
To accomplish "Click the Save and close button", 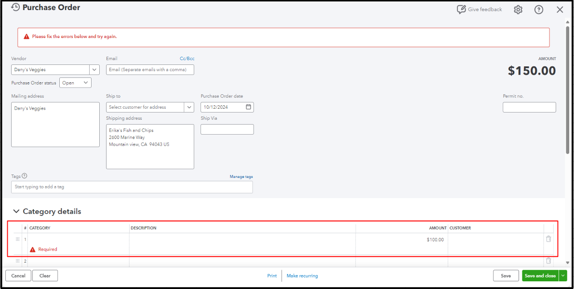I will [540, 276].
